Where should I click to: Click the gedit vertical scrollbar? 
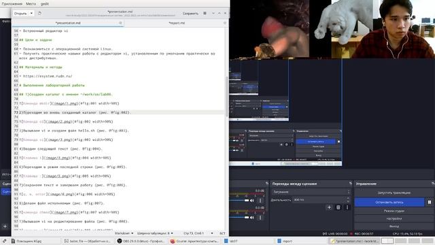[227, 96]
